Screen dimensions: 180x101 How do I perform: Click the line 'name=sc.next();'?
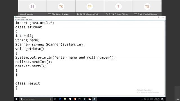pos(31,66)
